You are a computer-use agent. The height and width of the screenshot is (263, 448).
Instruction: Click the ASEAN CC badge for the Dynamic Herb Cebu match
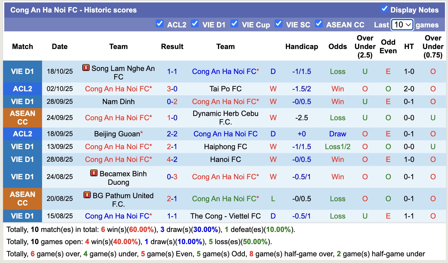(x=22, y=118)
